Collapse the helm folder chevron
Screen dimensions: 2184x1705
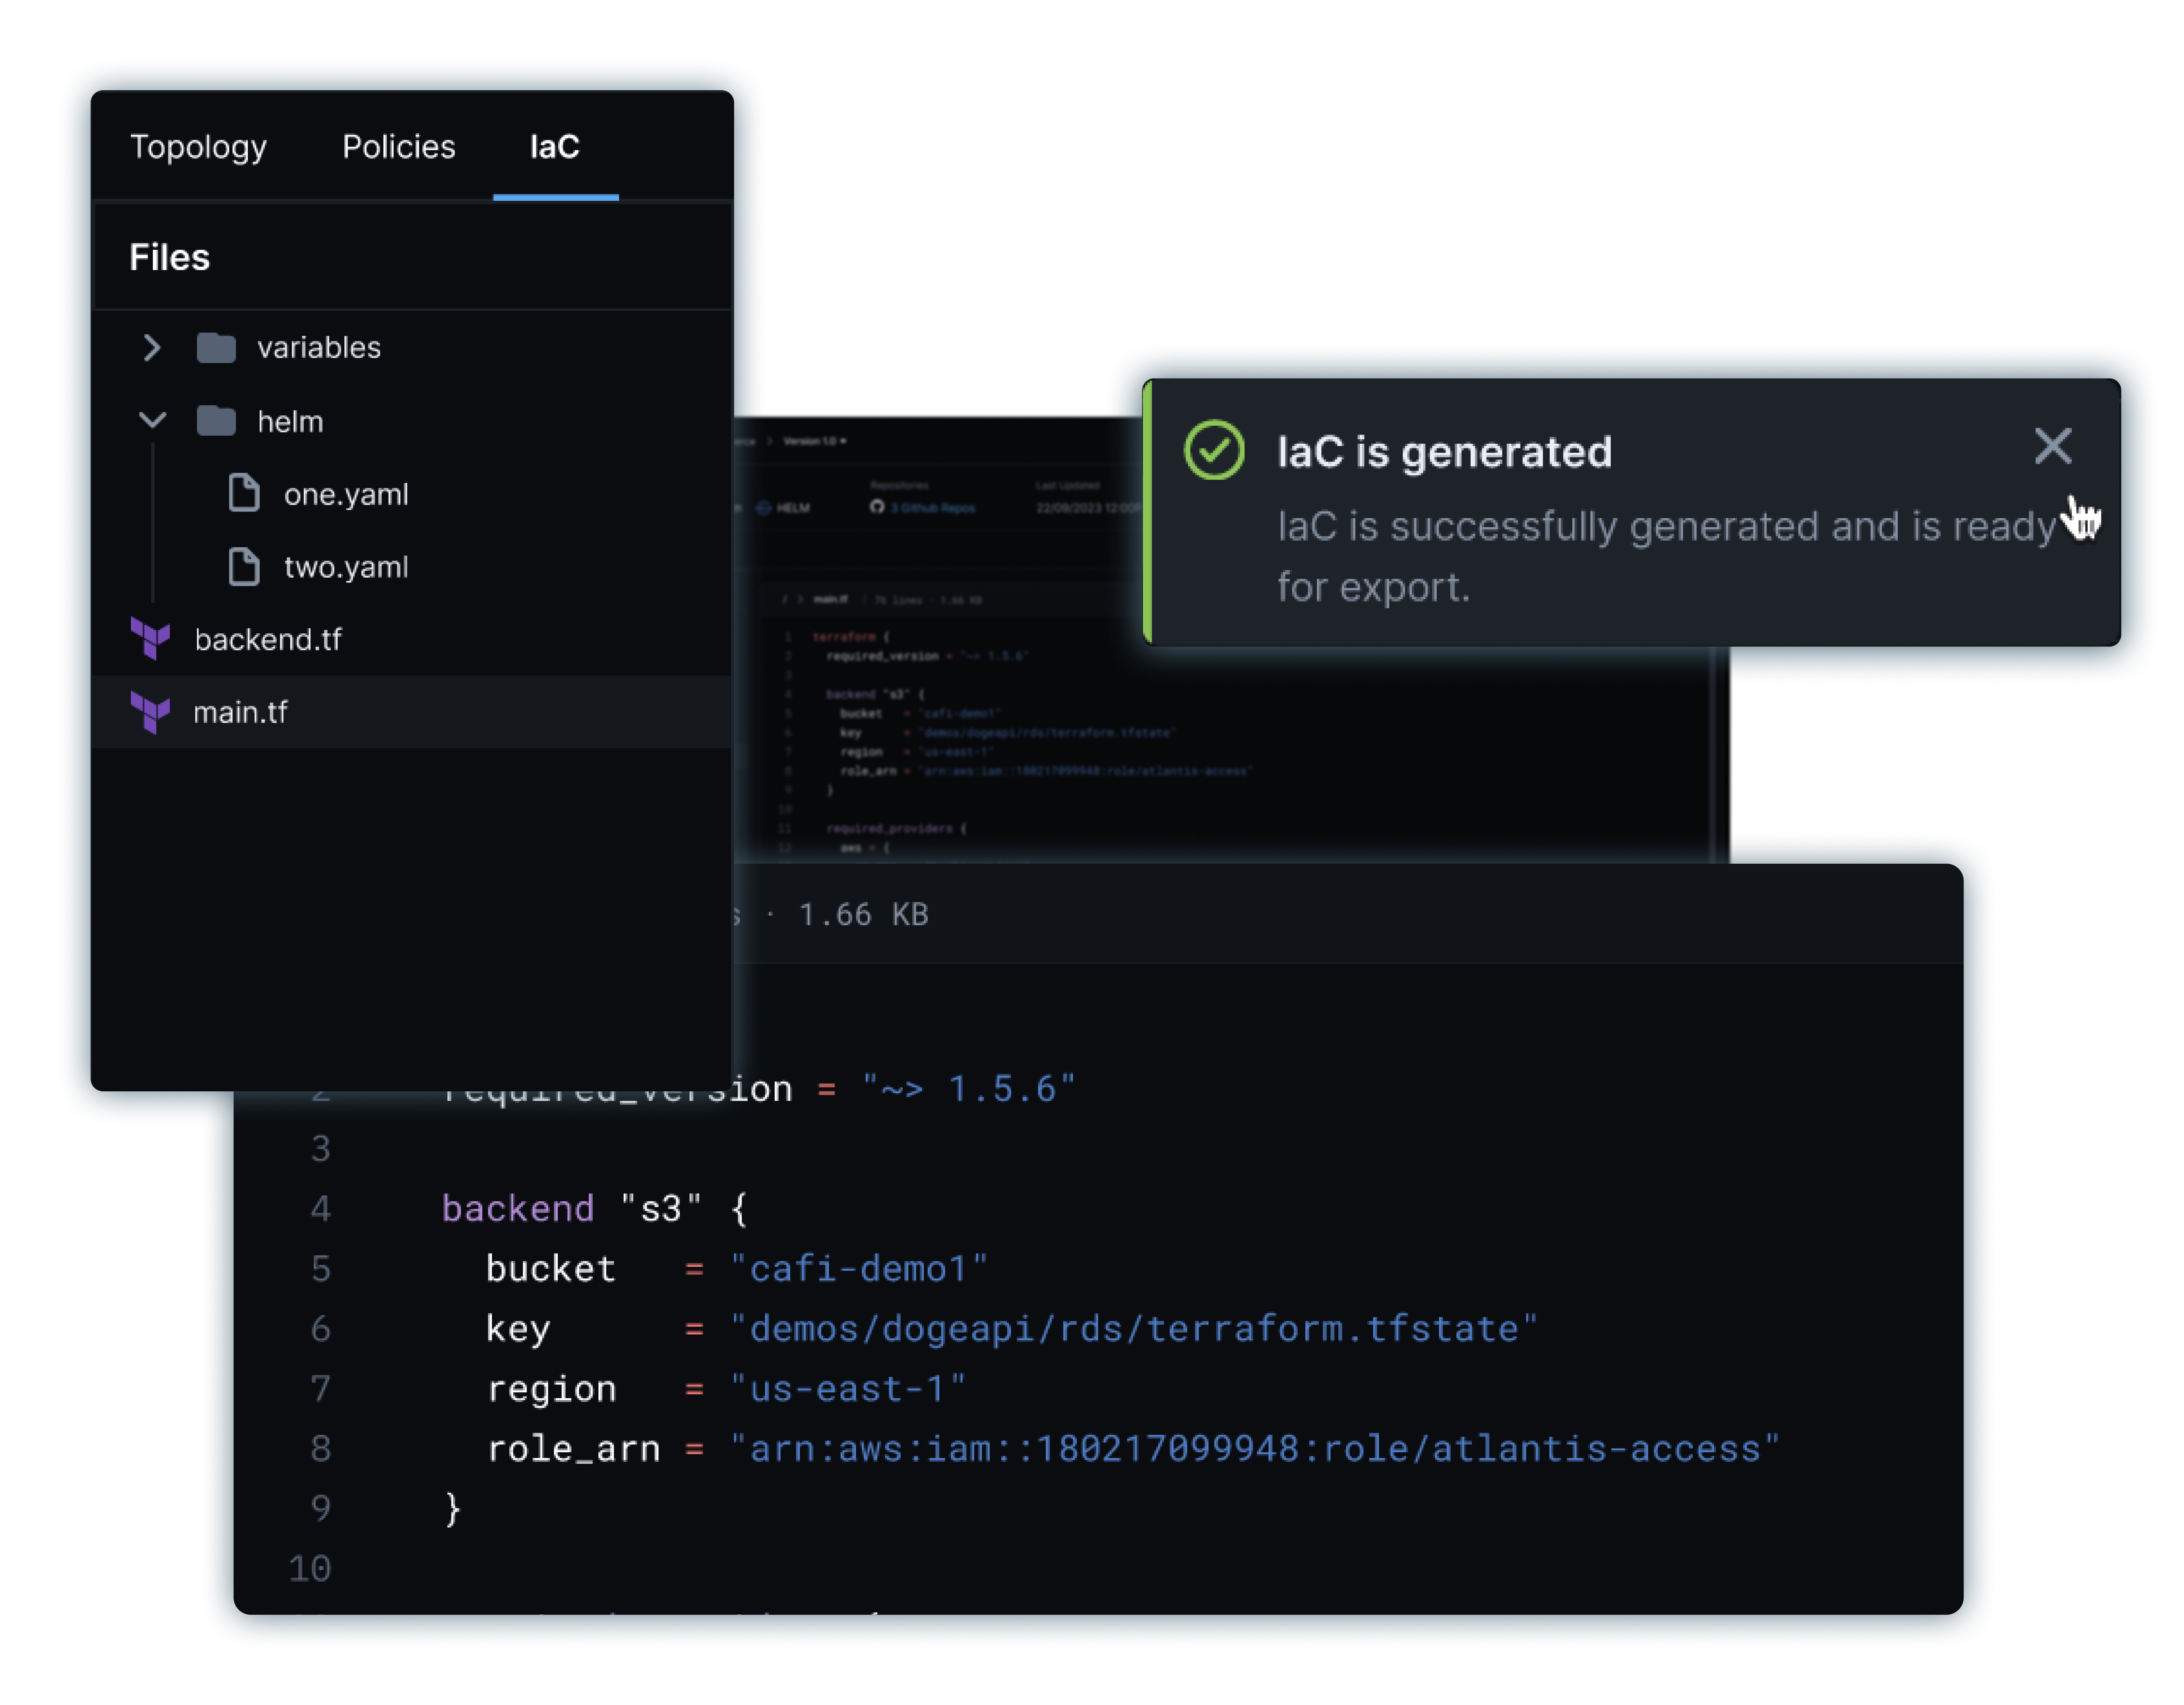click(x=152, y=420)
